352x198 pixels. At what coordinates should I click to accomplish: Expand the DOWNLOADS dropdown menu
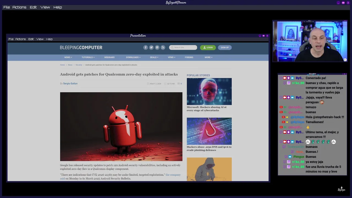(x=133, y=57)
